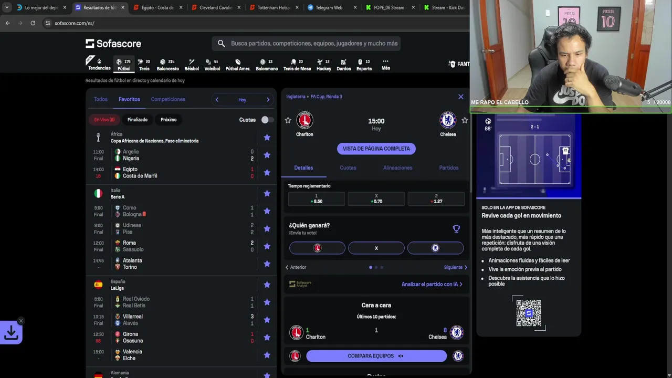
Task: Switch to the Cuotas match tab
Action: tap(348, 168)
